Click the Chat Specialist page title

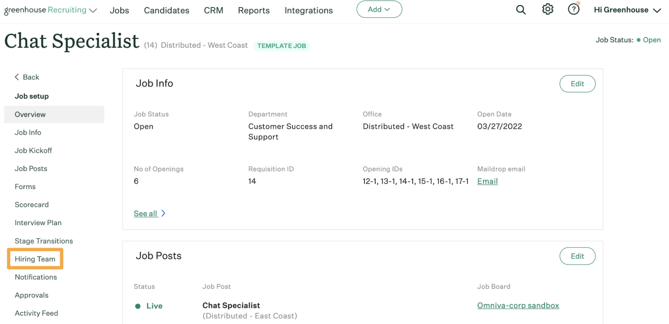pyautogui.click(x=72, y=41)
